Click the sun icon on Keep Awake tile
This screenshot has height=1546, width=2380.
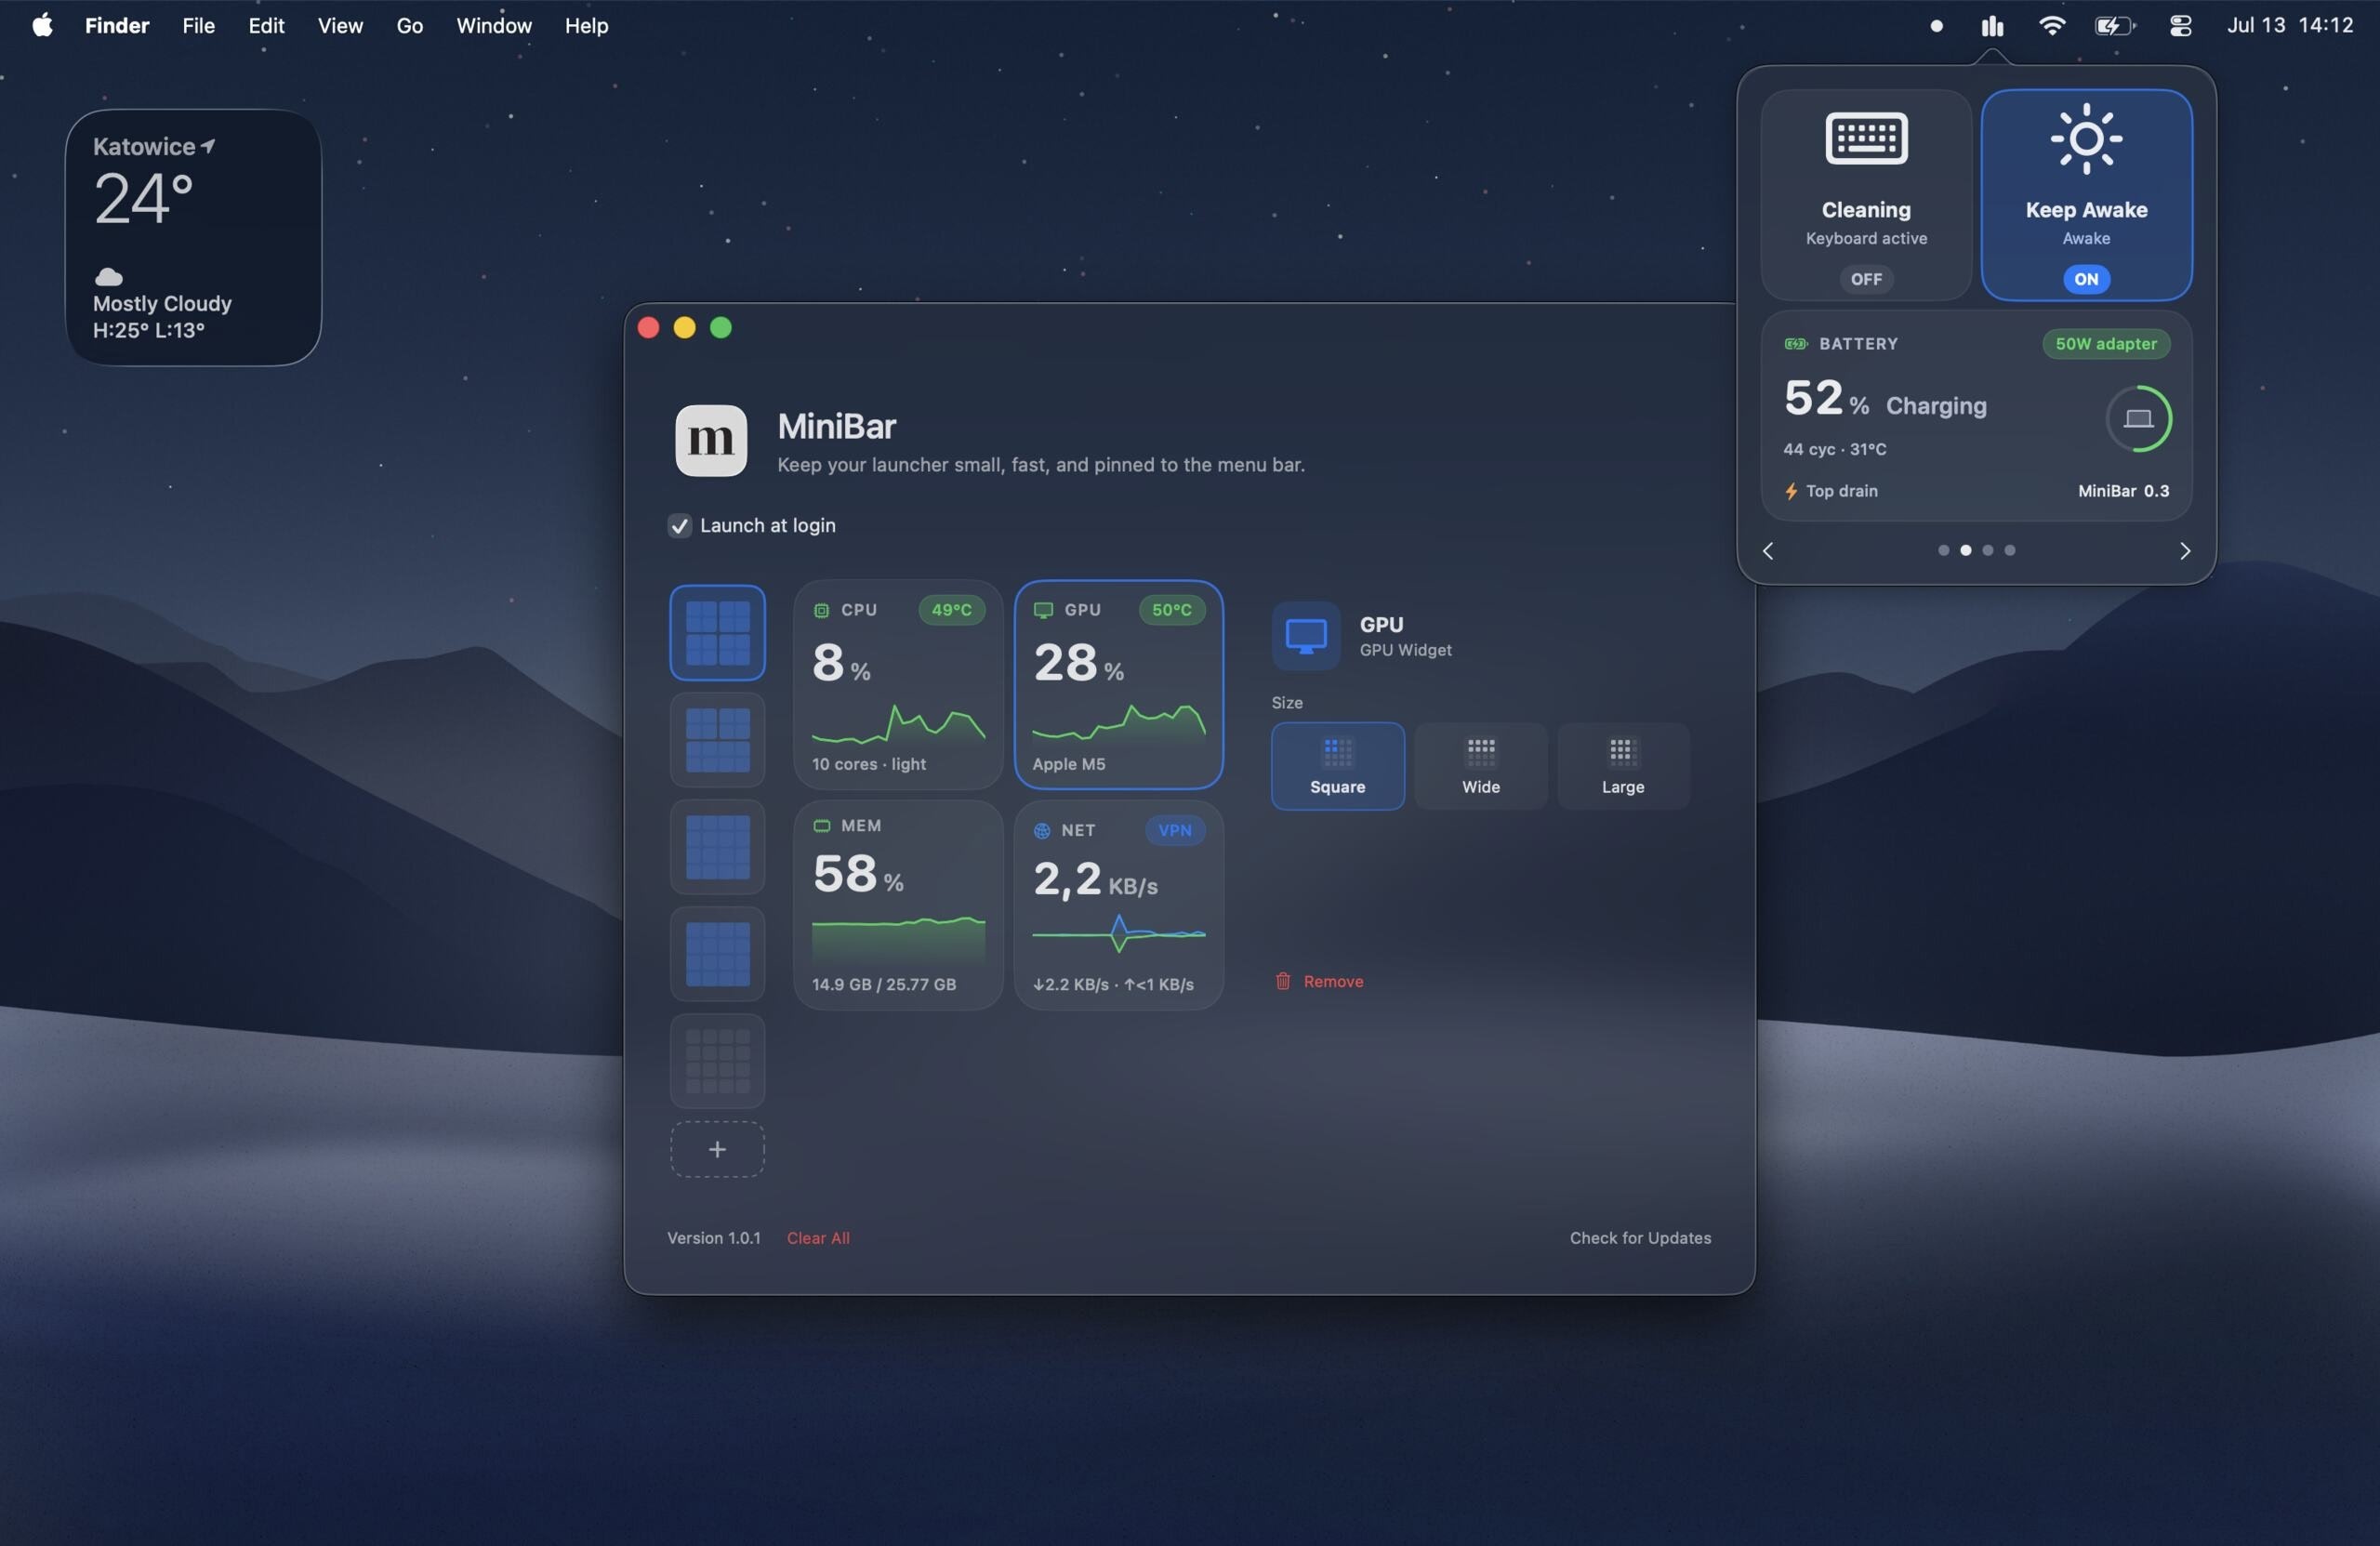pyautogui.click(x=2086, y=138)
